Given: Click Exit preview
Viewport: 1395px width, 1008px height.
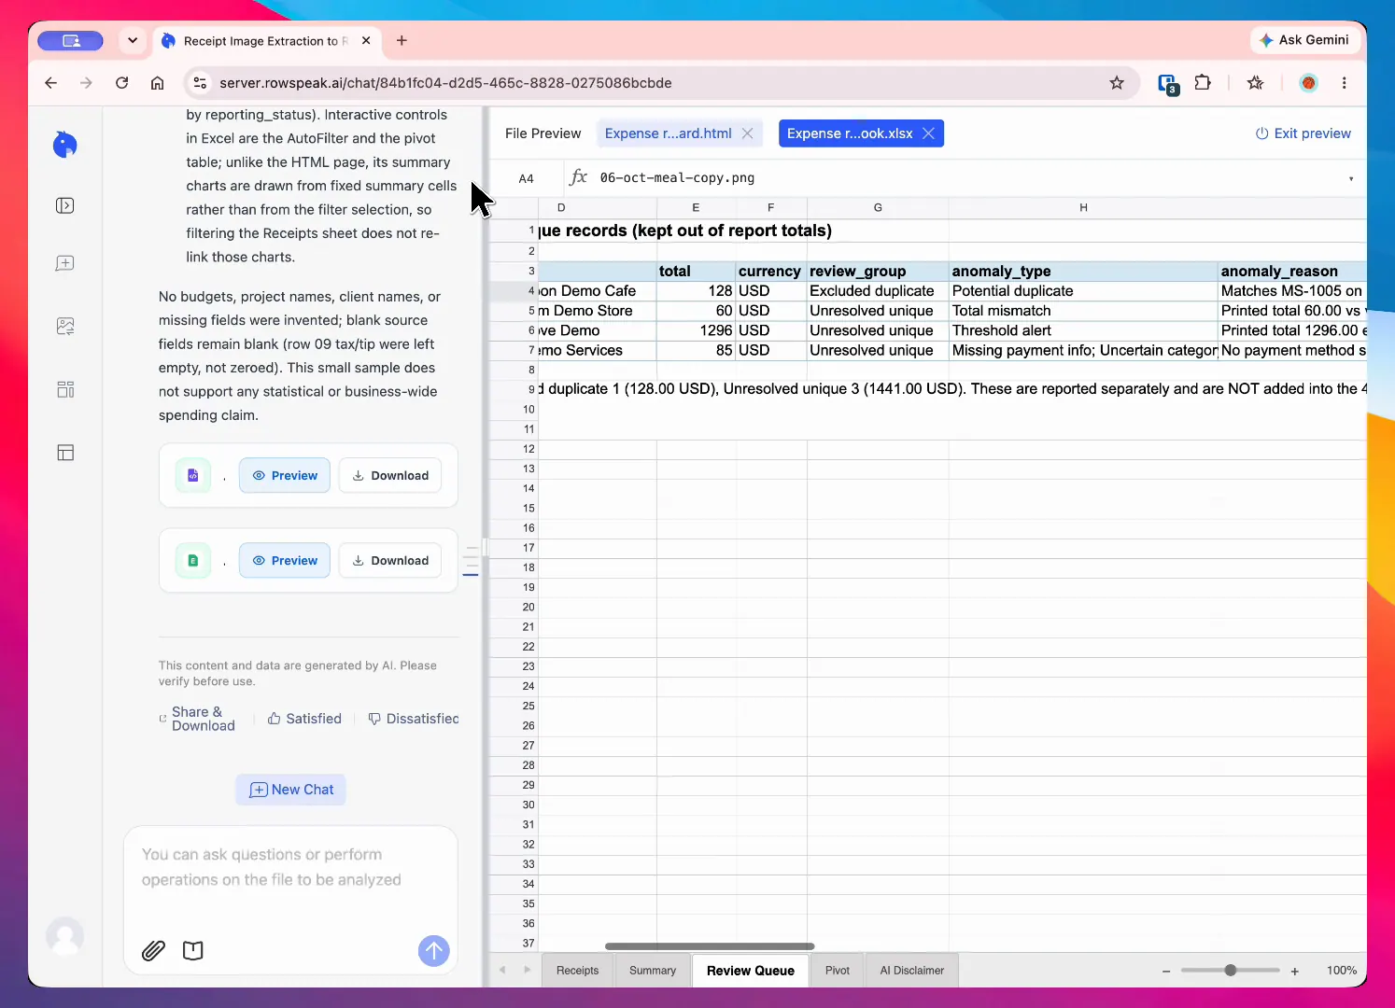Looking at the screenshot, I should (1303, 133).
